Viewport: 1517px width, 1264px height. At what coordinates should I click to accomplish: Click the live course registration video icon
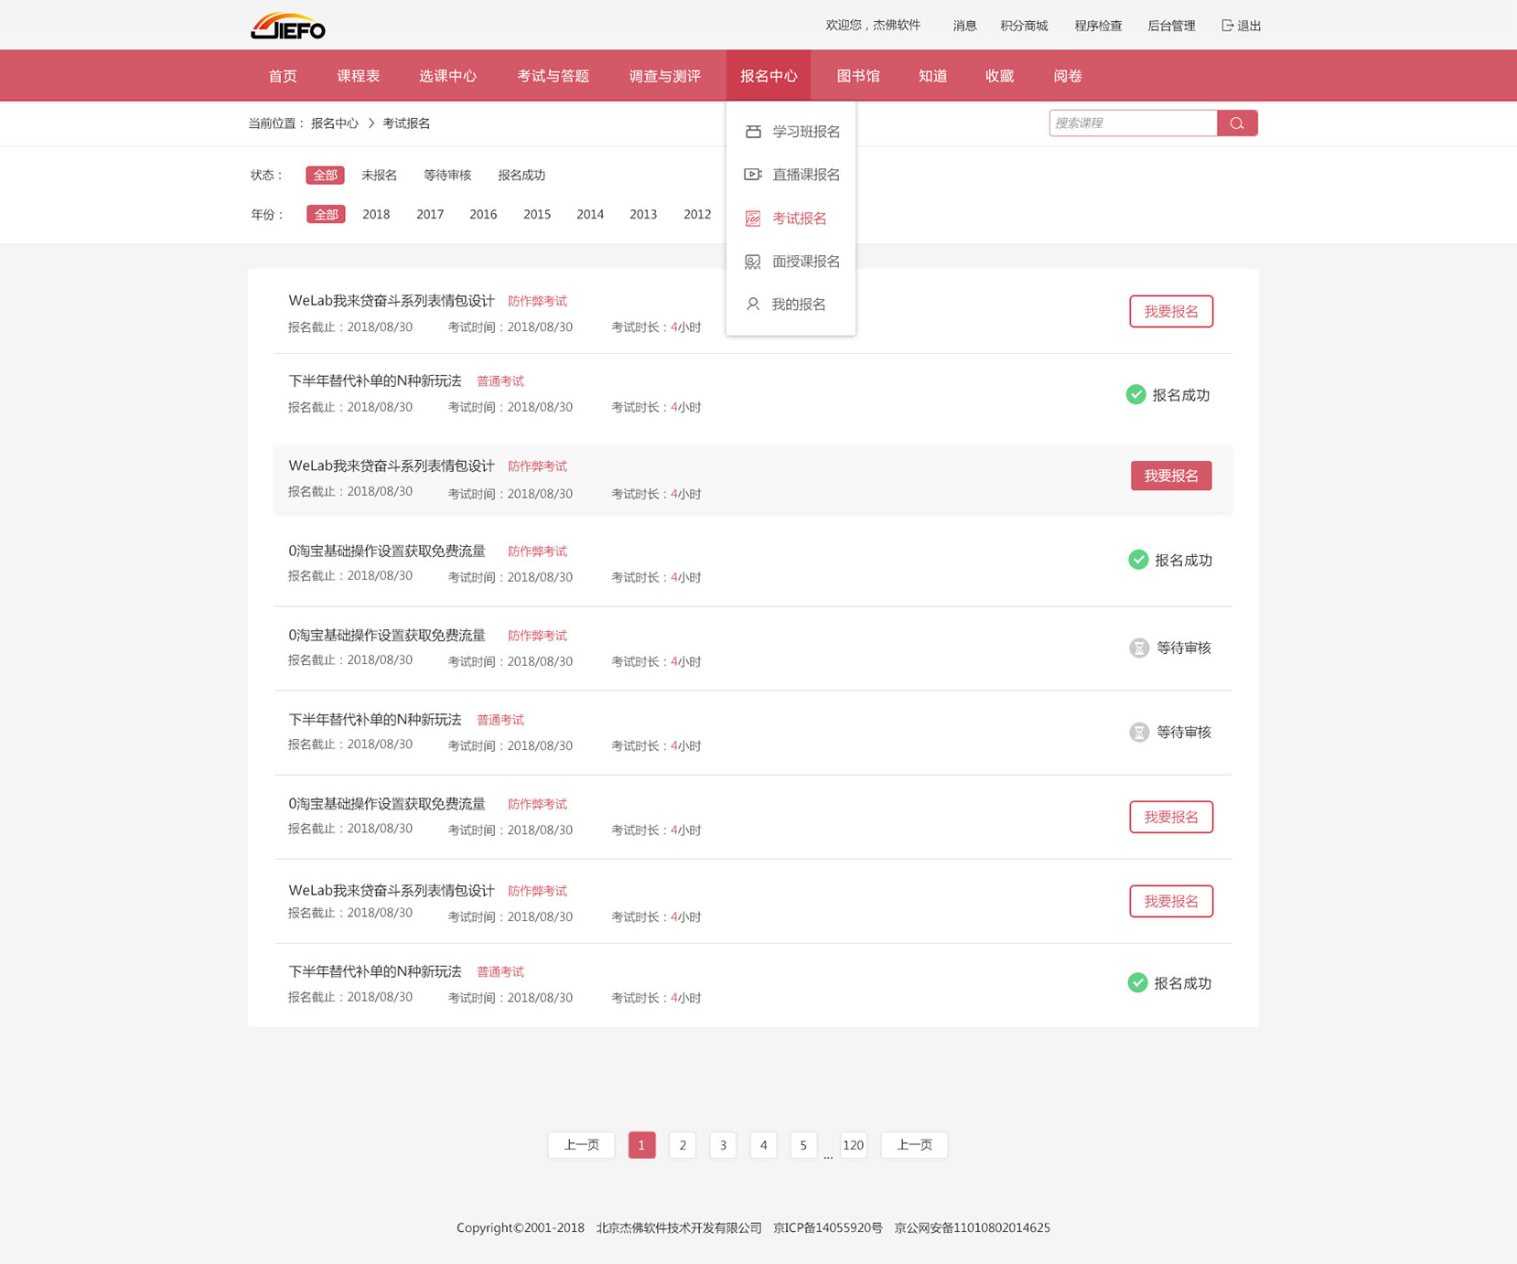click(753, 175)
